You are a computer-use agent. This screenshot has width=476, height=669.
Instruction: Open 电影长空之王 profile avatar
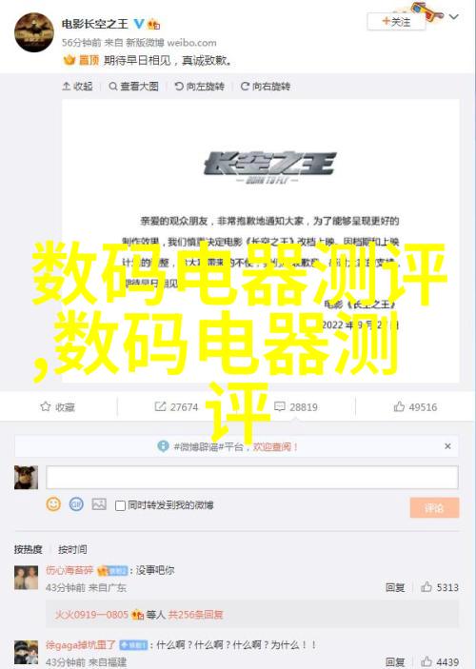click(x=34, y=32)
